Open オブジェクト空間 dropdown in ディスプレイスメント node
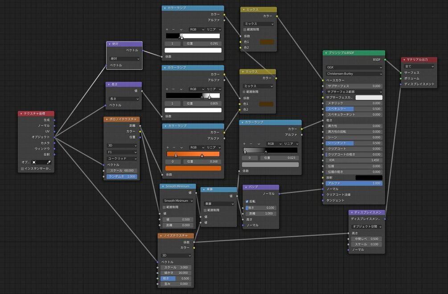The height and width of the screenshot is (294, 448). click(x=366, y=226)
